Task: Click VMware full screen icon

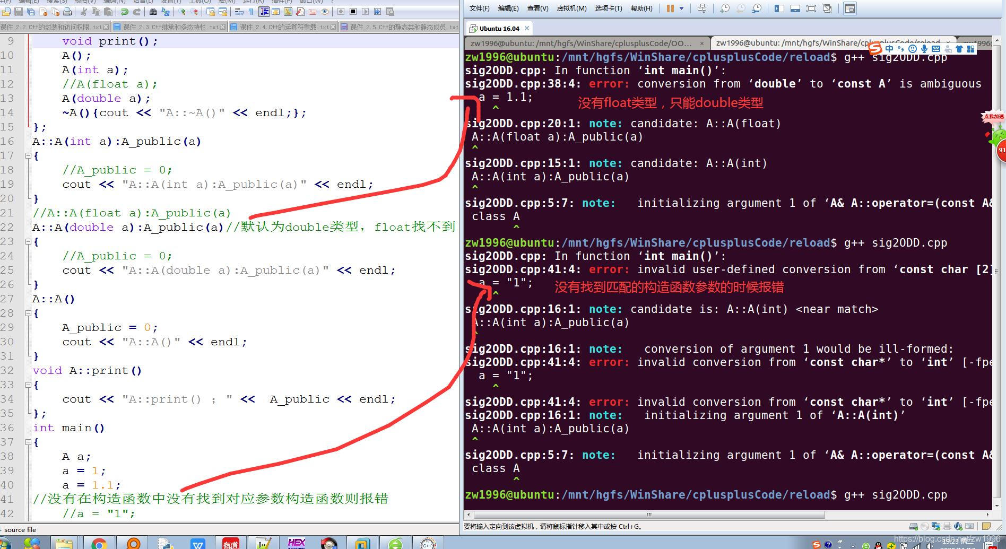Action: pyautogui.click(x=811, y=8)
